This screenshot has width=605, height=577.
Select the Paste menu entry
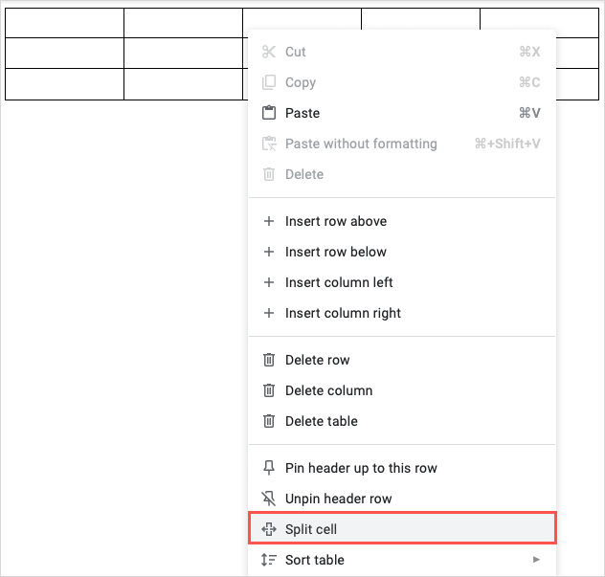coord(302,113)
